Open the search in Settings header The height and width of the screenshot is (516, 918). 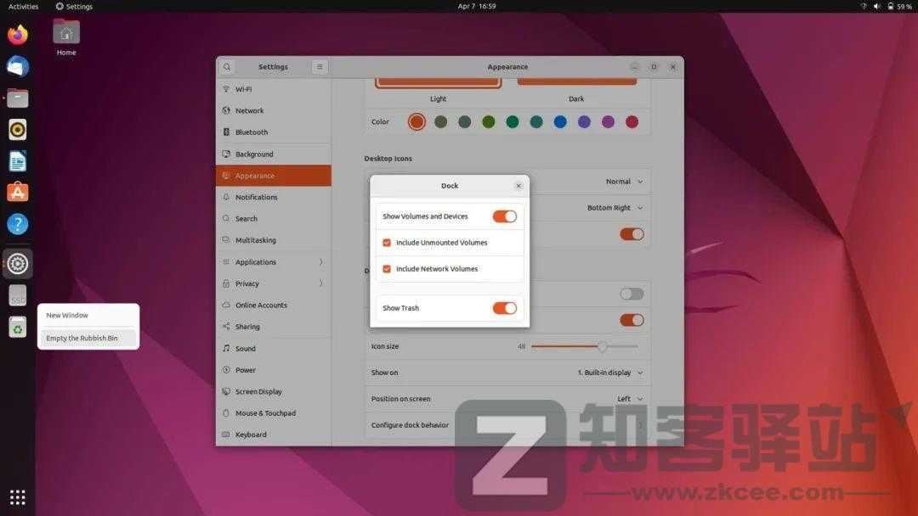(226, 66)
